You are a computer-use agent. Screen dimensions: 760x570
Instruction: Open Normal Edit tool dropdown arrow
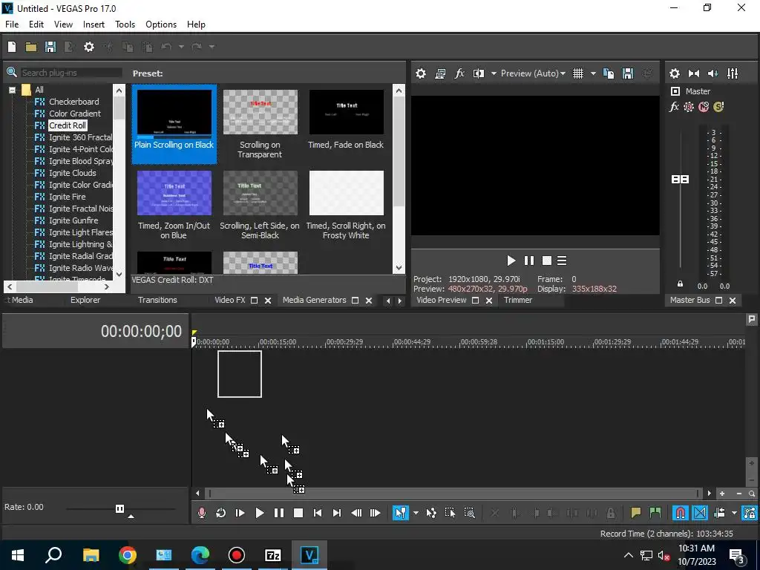click(416, 513)
